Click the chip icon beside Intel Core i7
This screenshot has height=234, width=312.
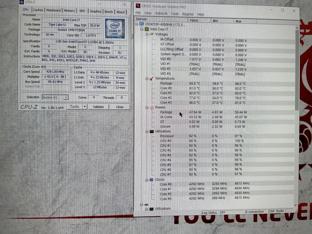tap(147, 29)
